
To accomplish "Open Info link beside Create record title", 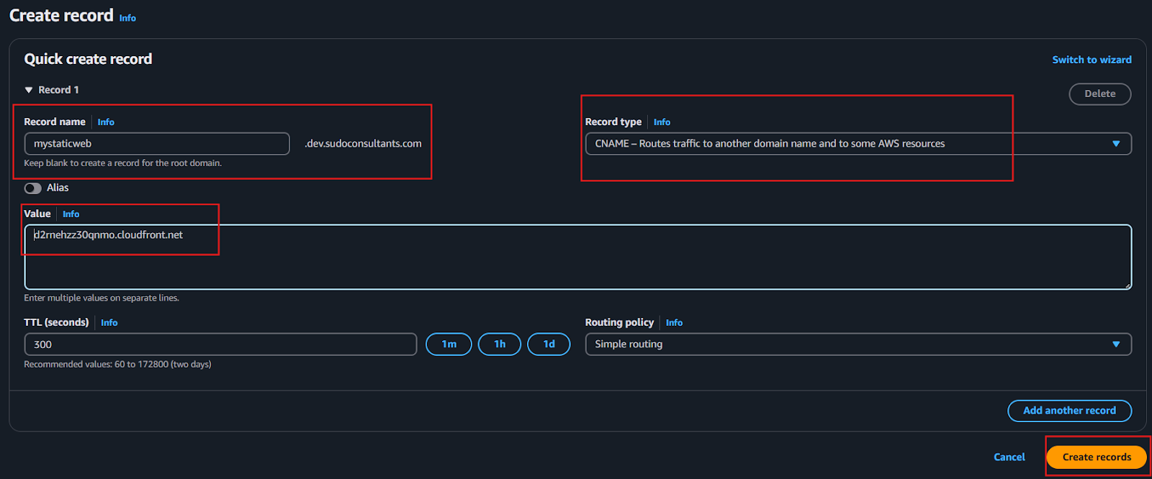I will pos(127,18).
